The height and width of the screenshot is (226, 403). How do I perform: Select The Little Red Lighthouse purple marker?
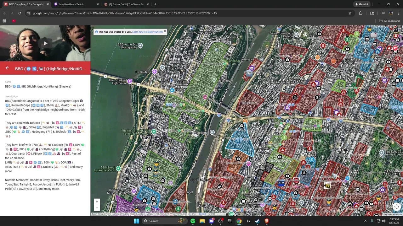[x=129, y=81]
